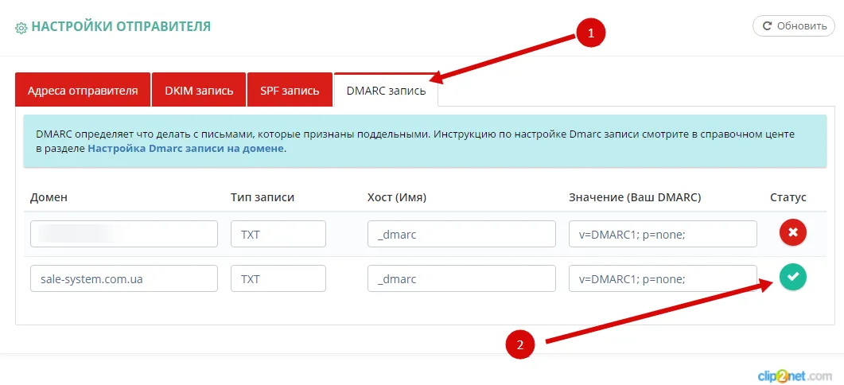This screenshot has height=385, width=844.
Task: Click the blurred domain field in first row
Action: tap(124, 234)
